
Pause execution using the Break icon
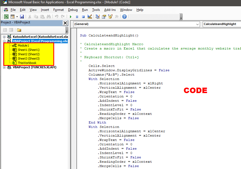coord(77,16)
